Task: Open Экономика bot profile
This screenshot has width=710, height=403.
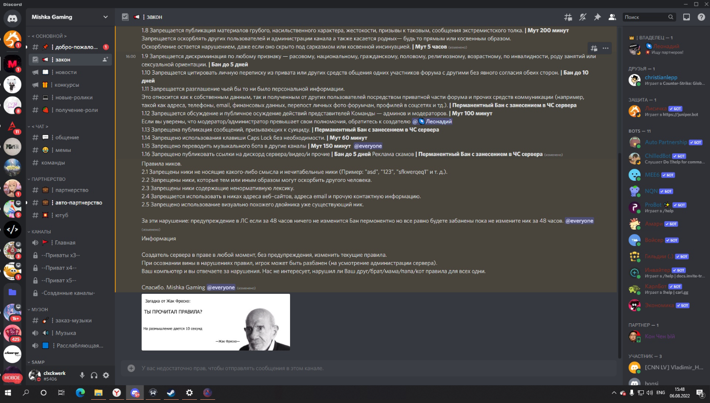Action: [666, 305]
